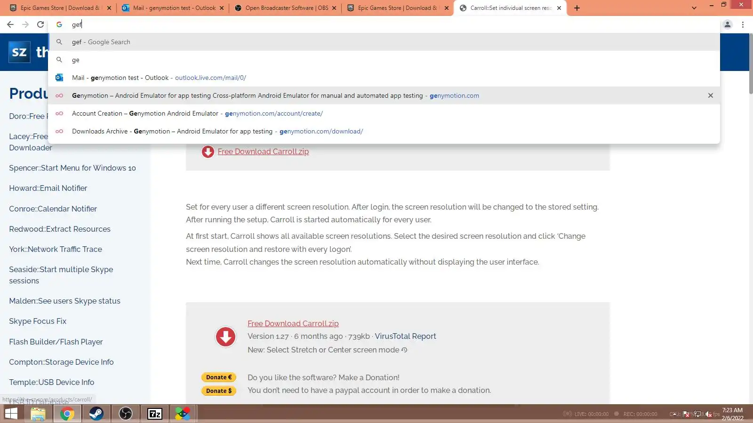Click the SZ site logo
753x423 pixels.
coord(19,52)
